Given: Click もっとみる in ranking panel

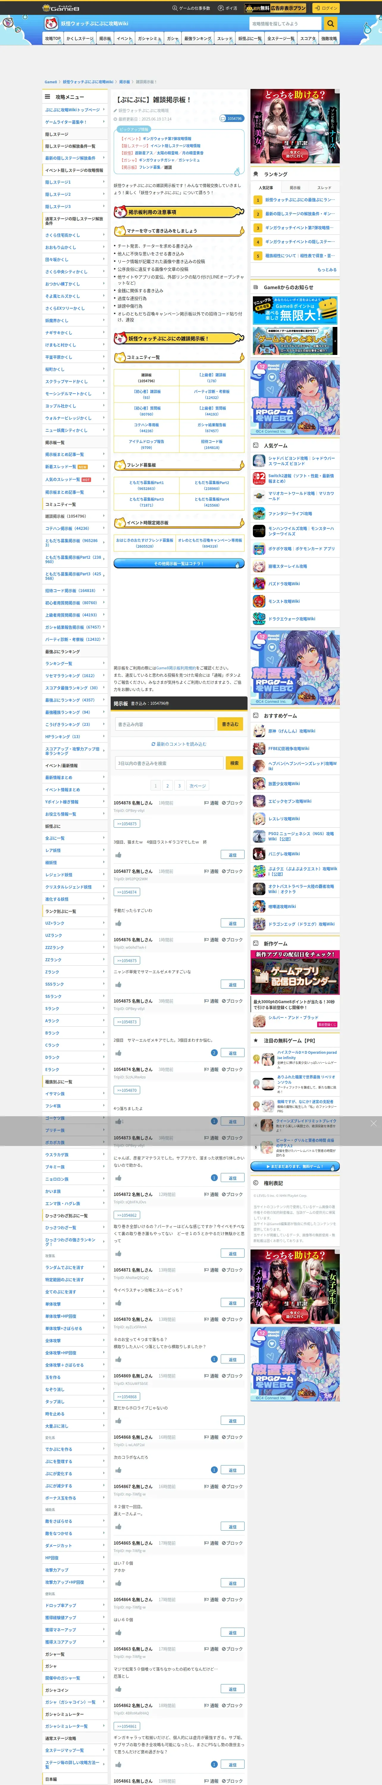Looking at the screenshot, I should [x=327, y=270].
